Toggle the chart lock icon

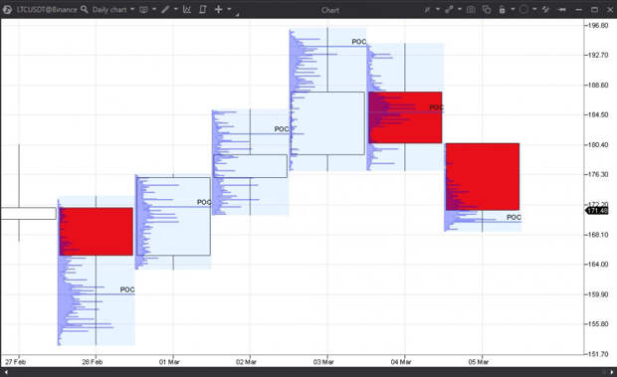[x=503, y=10]
